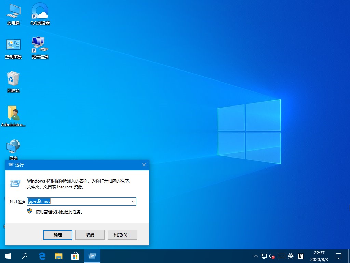The height and width of the screenshot is (263, 350).
Task: Unmute the volume in the system tray
Action: (272, 256)
